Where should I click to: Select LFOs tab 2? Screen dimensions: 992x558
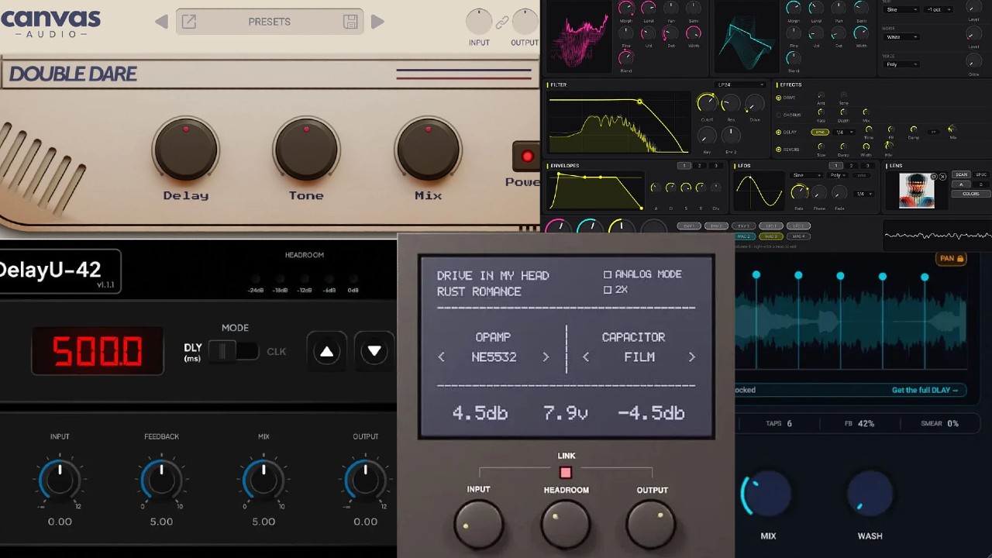click(852, 166)
